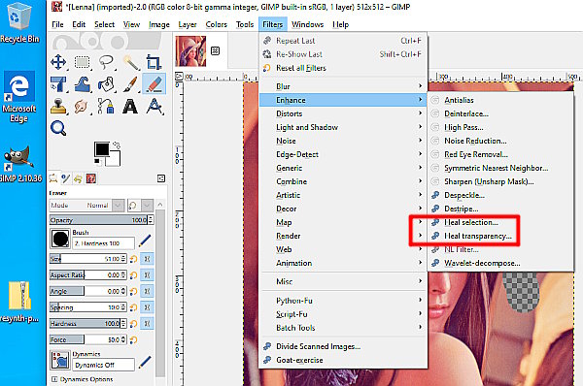
Task: Reset Aspect Ratio to brush default
Action: coord(133,275)
